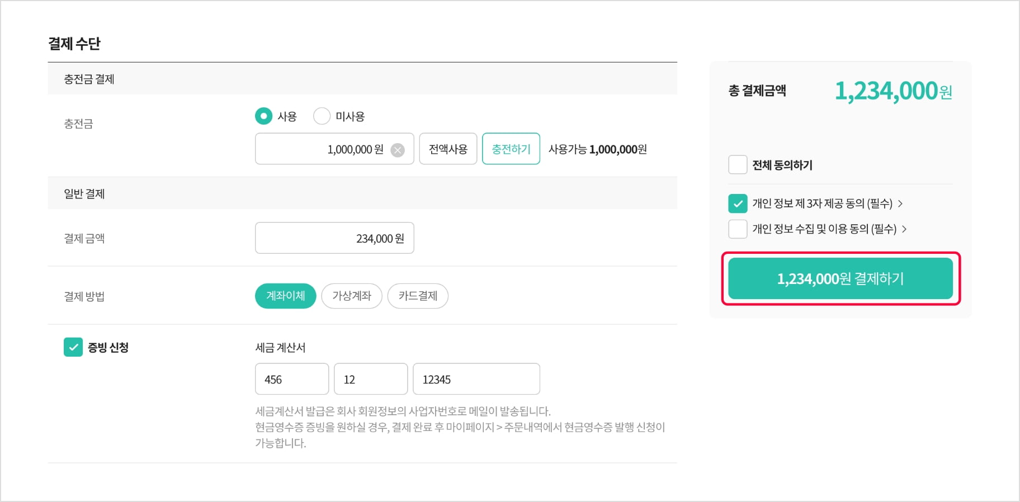This screenshot has width=1020, height=502.
Task: Select 가상계좌 payment method
Action: pos(352,296)
